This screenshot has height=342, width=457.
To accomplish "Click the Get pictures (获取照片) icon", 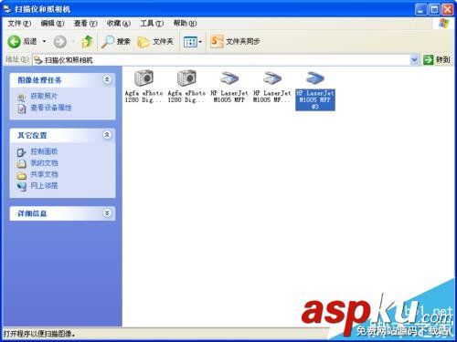I will coord(21,98).
